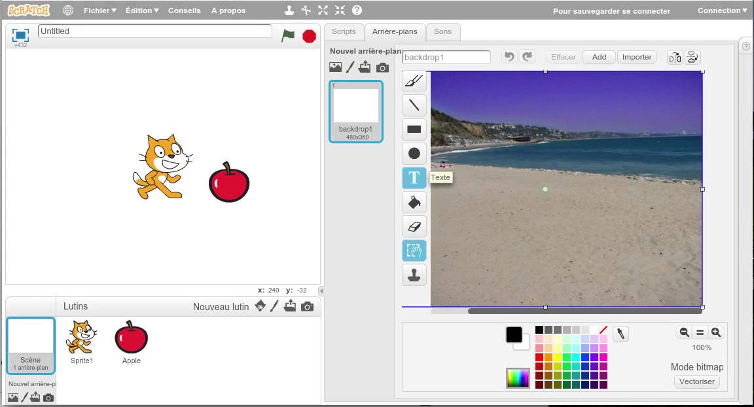Screen dimensions: 754x407
Task: Open the Édition menu
Action: point(142,10)
